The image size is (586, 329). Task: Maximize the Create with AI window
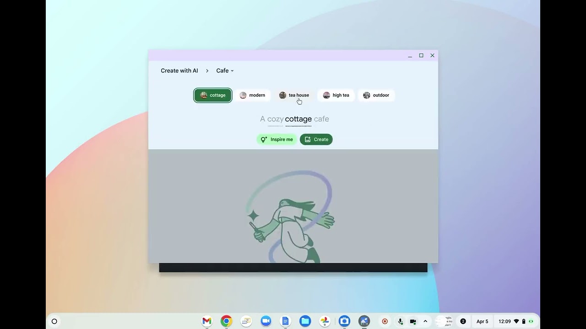click(421, 55)
